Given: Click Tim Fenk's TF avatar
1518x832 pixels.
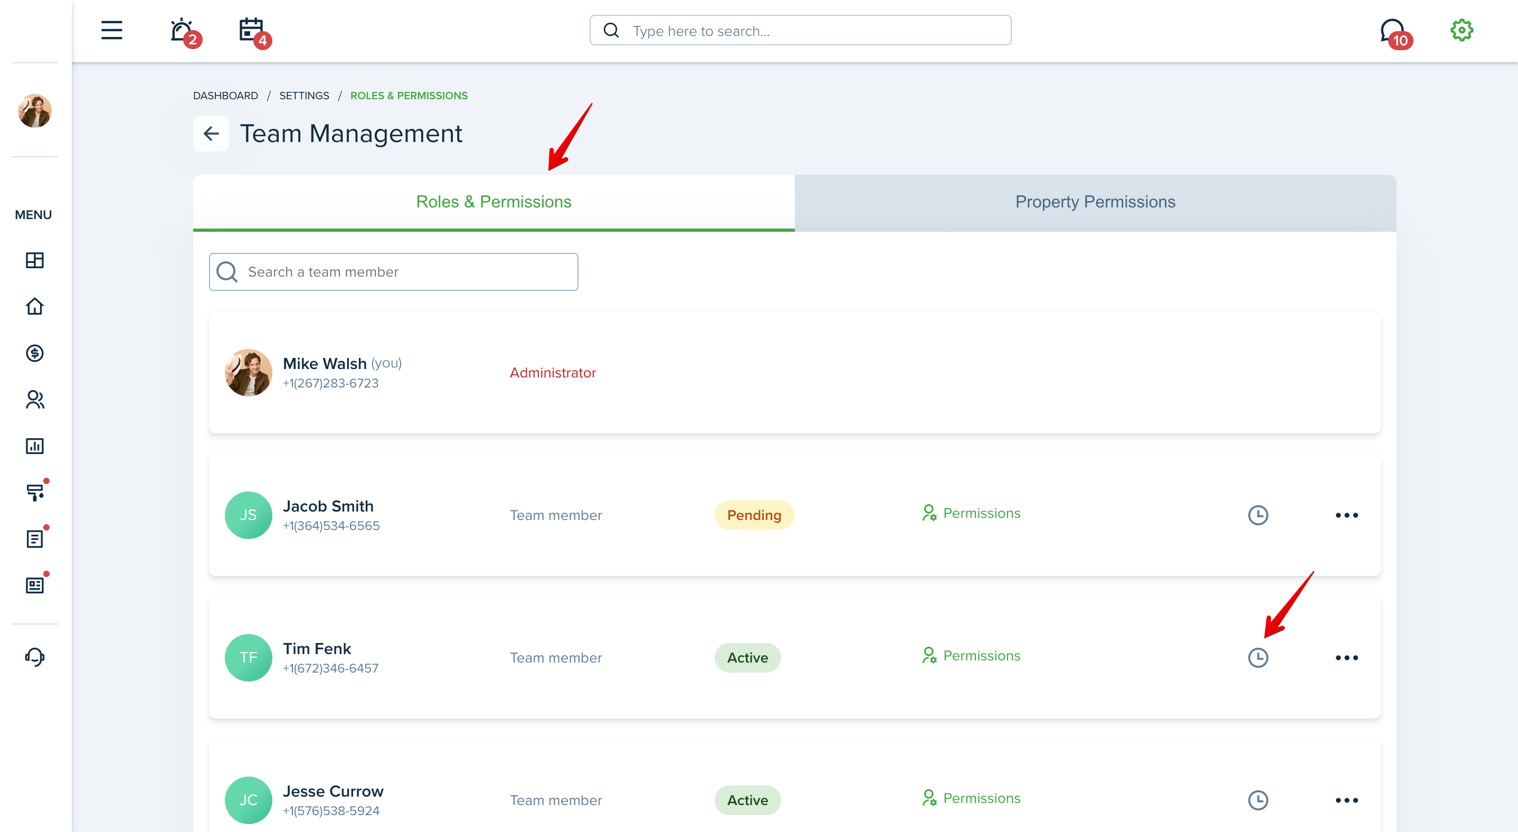Looking at the screenshot, I should [248, 658].
